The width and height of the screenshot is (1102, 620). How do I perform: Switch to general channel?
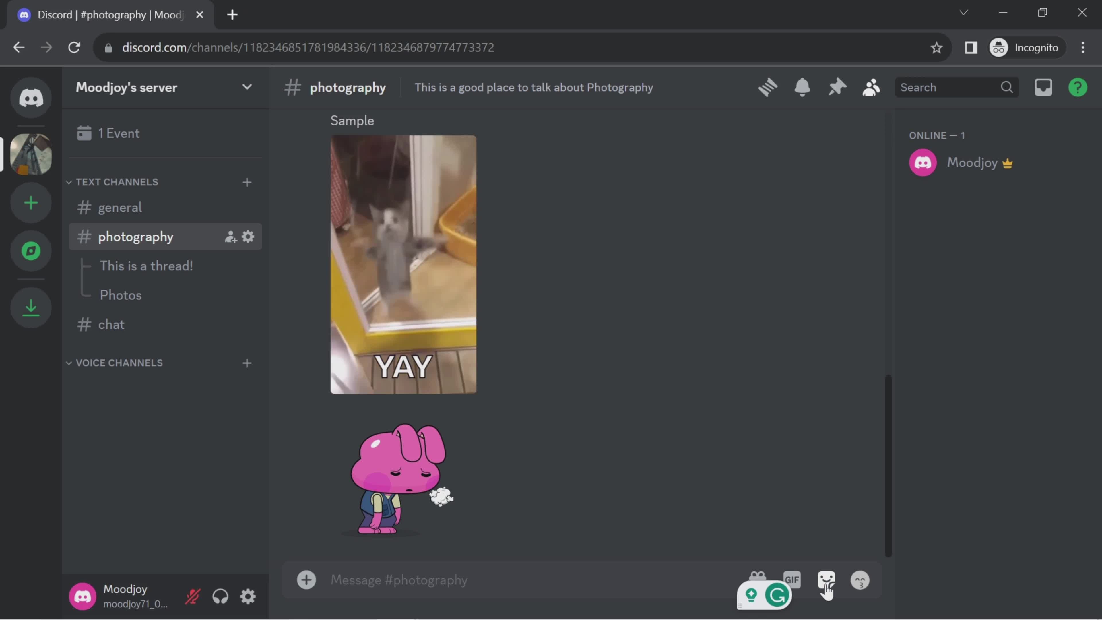tap(165, 208)
